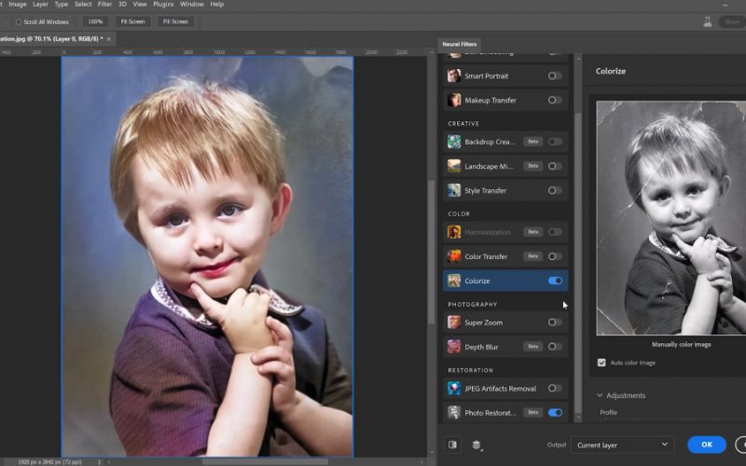Viewport: 746px width, 466px height.
Task: Click the Share button
Action: pos(732,21)
